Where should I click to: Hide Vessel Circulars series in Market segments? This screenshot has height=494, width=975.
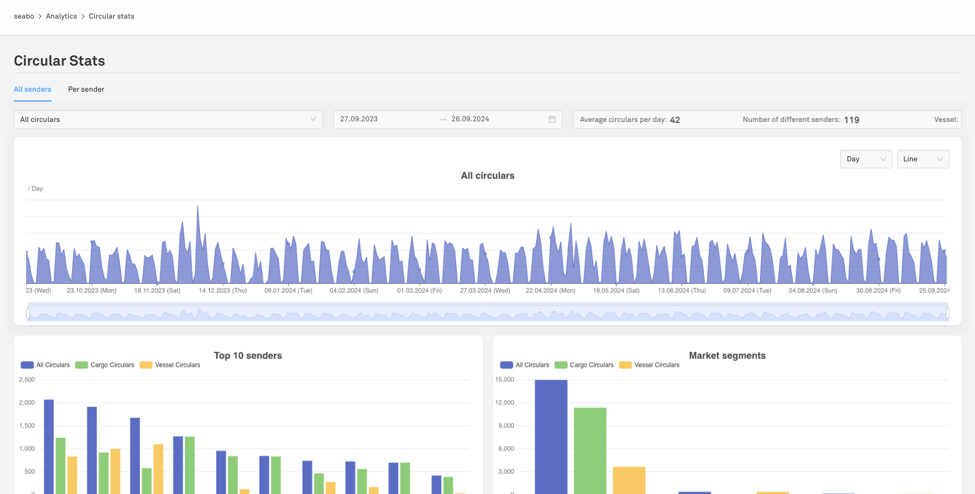pos(649,365)
